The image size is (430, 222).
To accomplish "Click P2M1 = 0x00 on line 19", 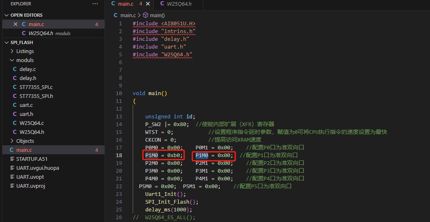I will tap(214, 163).
